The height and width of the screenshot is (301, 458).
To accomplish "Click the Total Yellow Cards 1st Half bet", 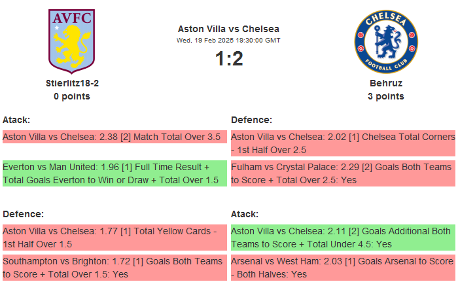I will pos(114,238).
